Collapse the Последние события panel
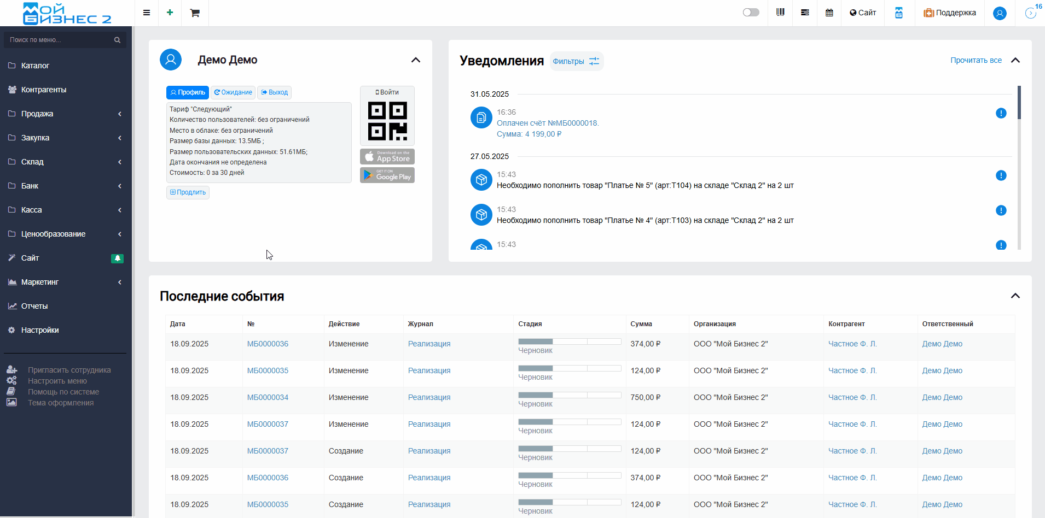Viewport: 1045px width, 518px height. (x=1015, y=296)
